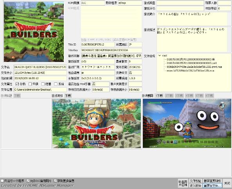Click the 进入软件 button
The image size is (232, 189).
pos(195,185)
